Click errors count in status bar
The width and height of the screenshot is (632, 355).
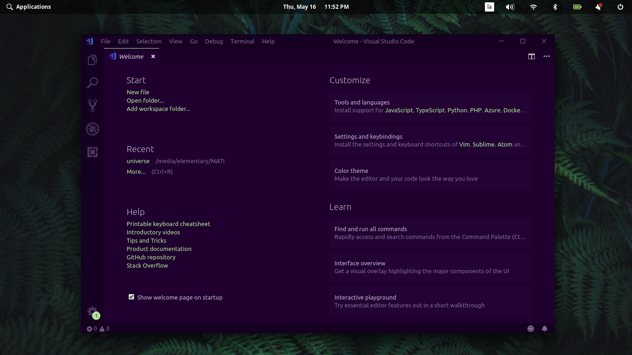tap(92, 329)
